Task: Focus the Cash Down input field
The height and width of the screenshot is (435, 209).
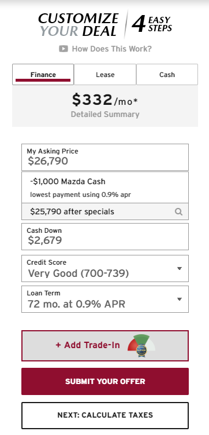Action: tap(105, 236)
